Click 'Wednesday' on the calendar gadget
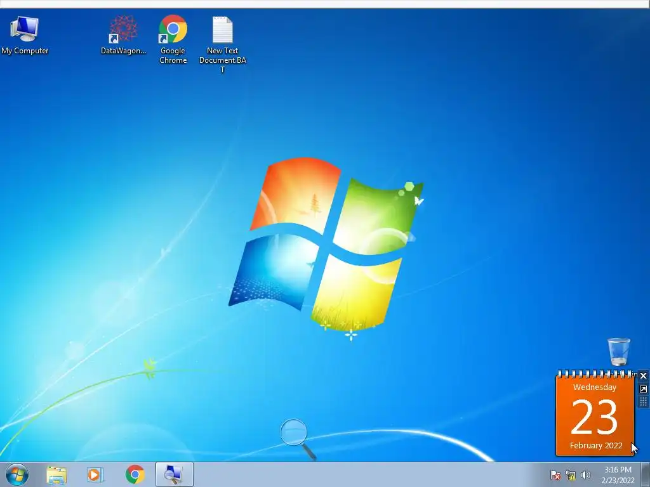Screen dimensions: 650x487 pos(594,387)
